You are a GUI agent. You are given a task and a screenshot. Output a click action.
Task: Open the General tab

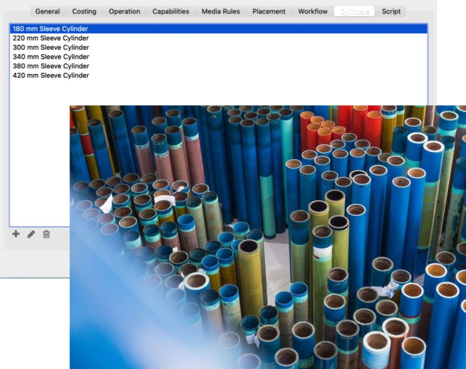point(48,11)
